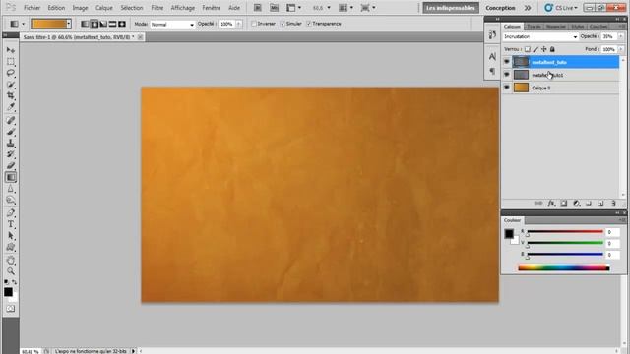630x354 pixels.
Task: Open the Fond fill slider arrow
Action: (x=621, y=49)
